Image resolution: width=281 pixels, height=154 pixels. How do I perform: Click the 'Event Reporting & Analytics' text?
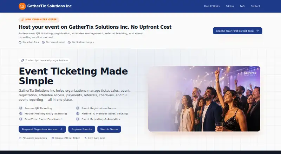pos(100,119)
